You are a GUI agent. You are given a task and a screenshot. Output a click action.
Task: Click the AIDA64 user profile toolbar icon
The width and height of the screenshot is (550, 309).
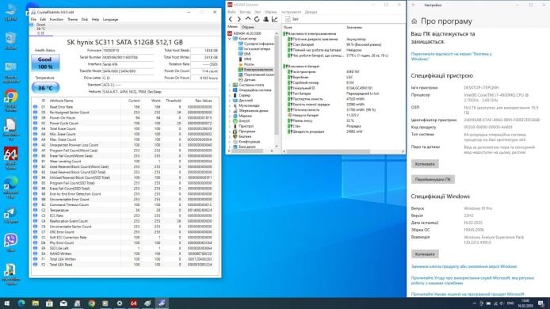tap(265, 19)
